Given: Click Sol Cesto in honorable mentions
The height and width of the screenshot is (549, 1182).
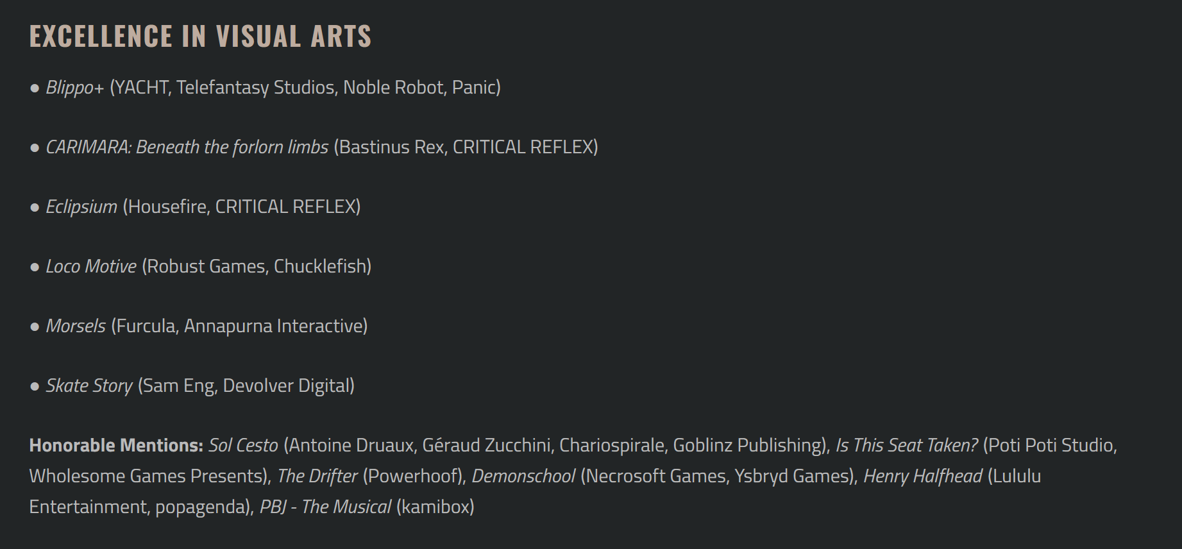Looking at the screenshot, I should (243, 445).
